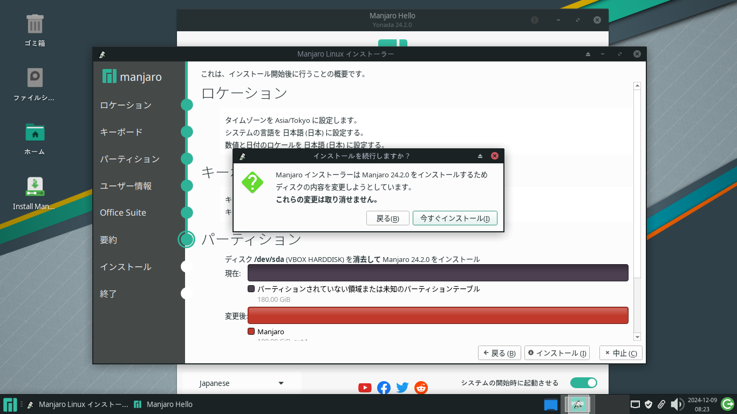
Task: Click 今すぐインストール(I) in the dialog
Action: 455,218
